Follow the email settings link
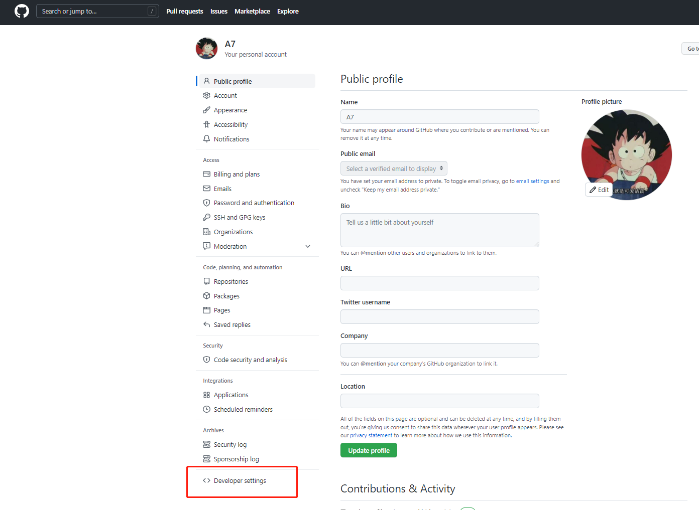The image size is (699, 510). tap(532, 181)
